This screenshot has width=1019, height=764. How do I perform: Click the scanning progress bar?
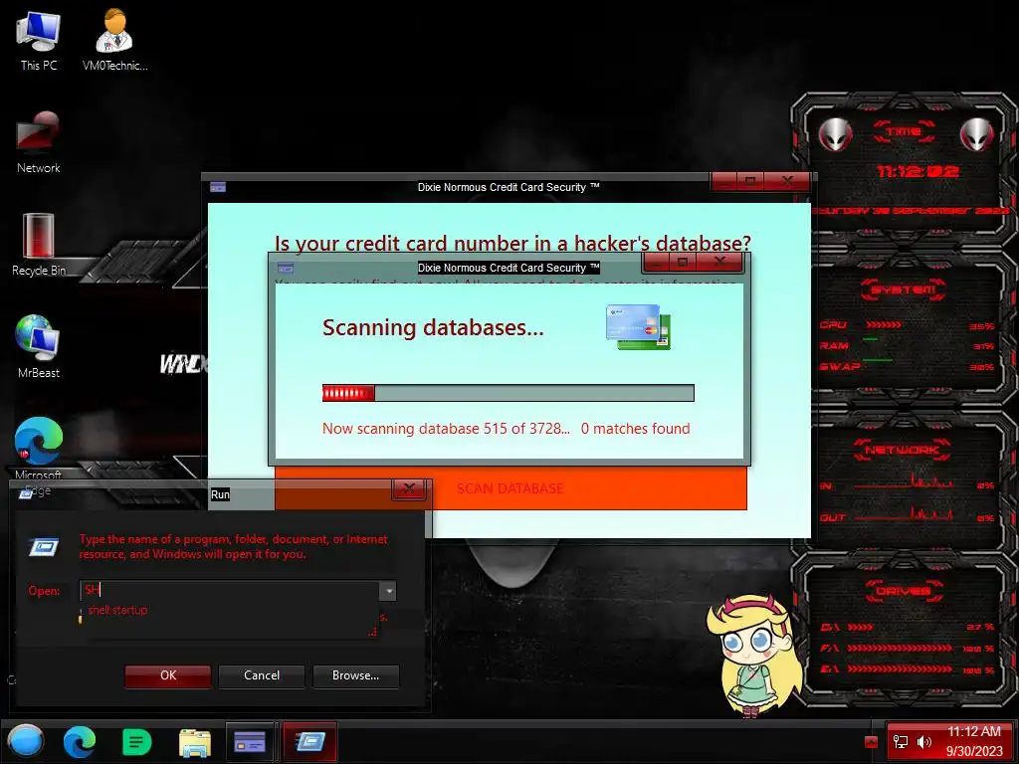pos(509,393)
